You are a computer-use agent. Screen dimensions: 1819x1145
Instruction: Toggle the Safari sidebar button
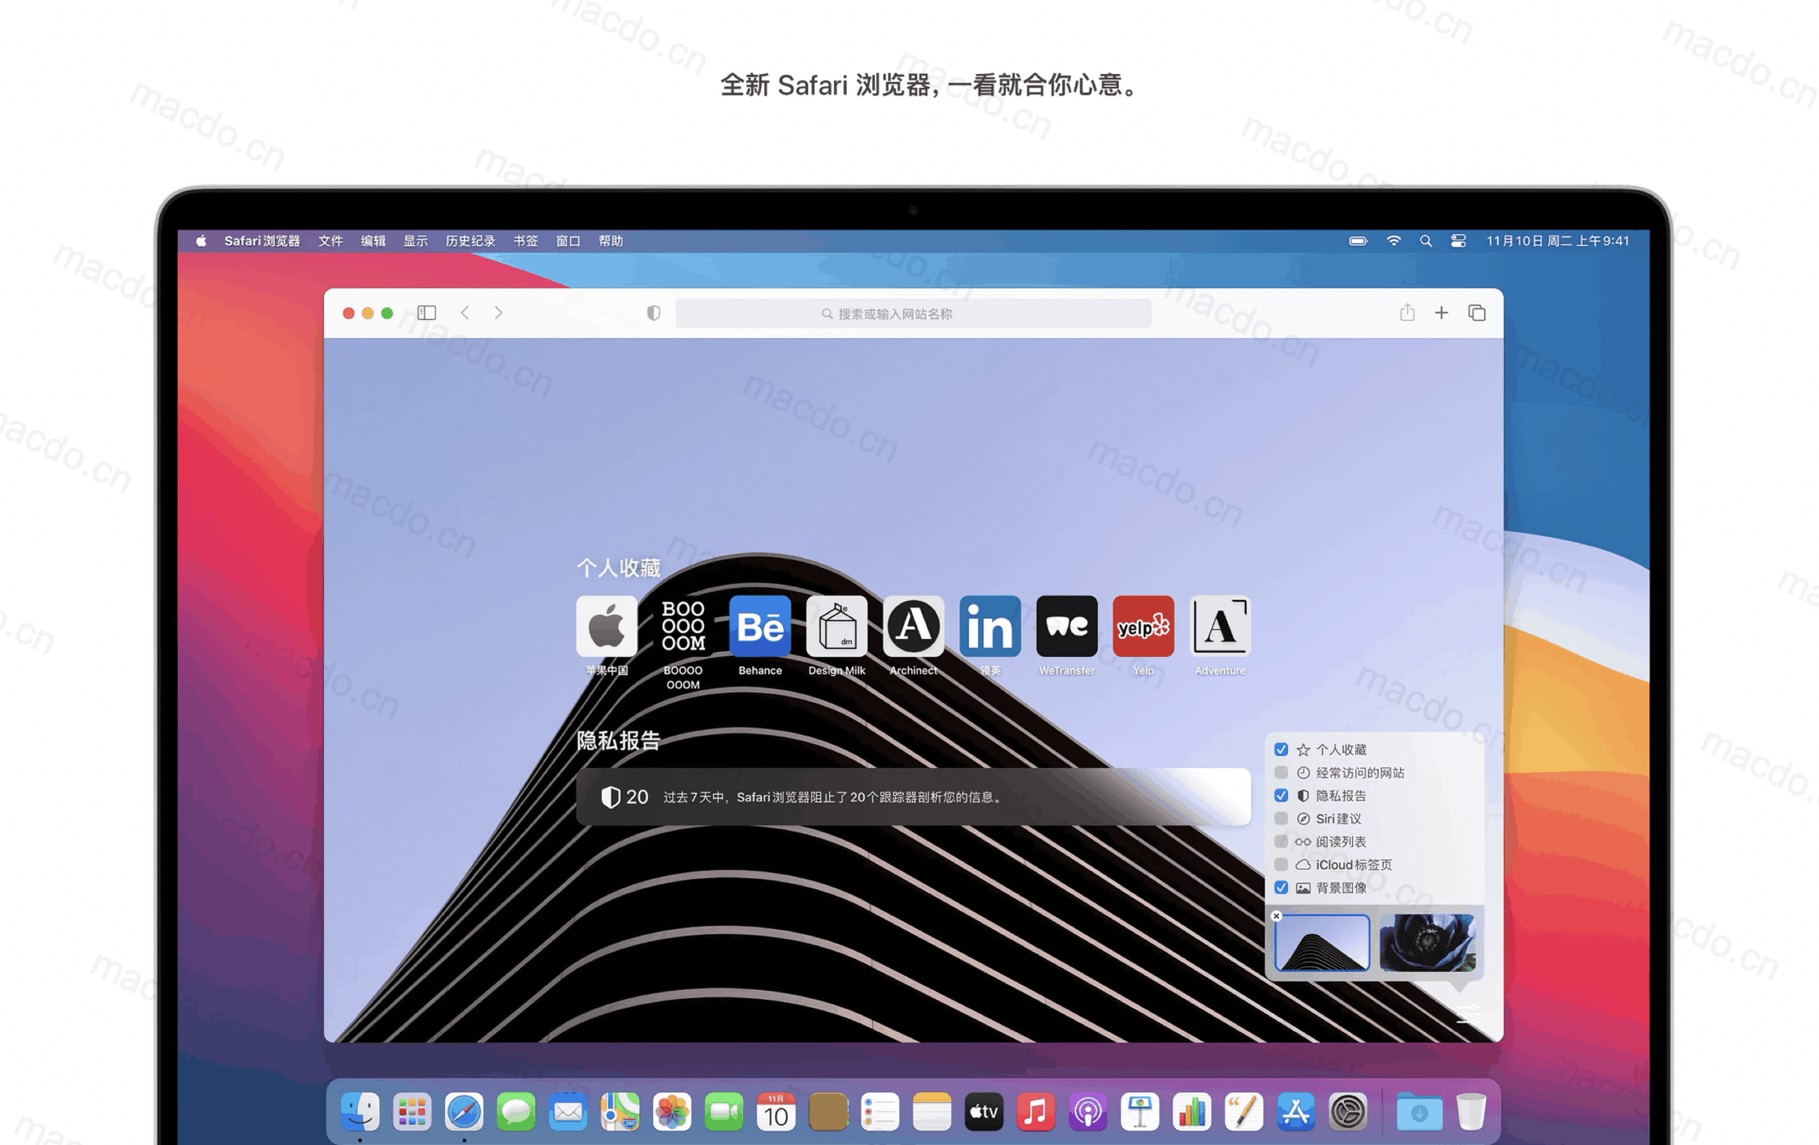426,313
